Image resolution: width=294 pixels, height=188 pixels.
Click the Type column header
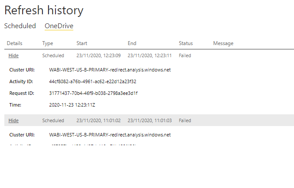pos(48,43)
